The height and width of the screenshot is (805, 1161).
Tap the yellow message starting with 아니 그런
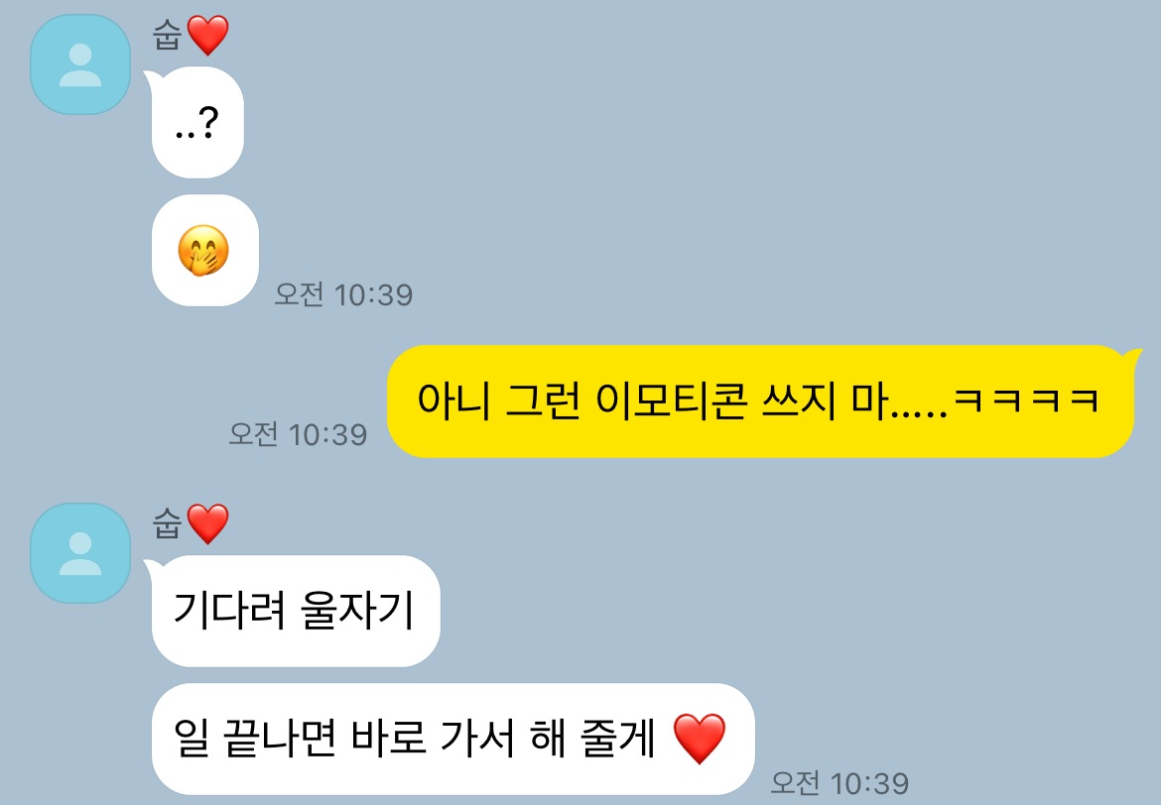760,402
